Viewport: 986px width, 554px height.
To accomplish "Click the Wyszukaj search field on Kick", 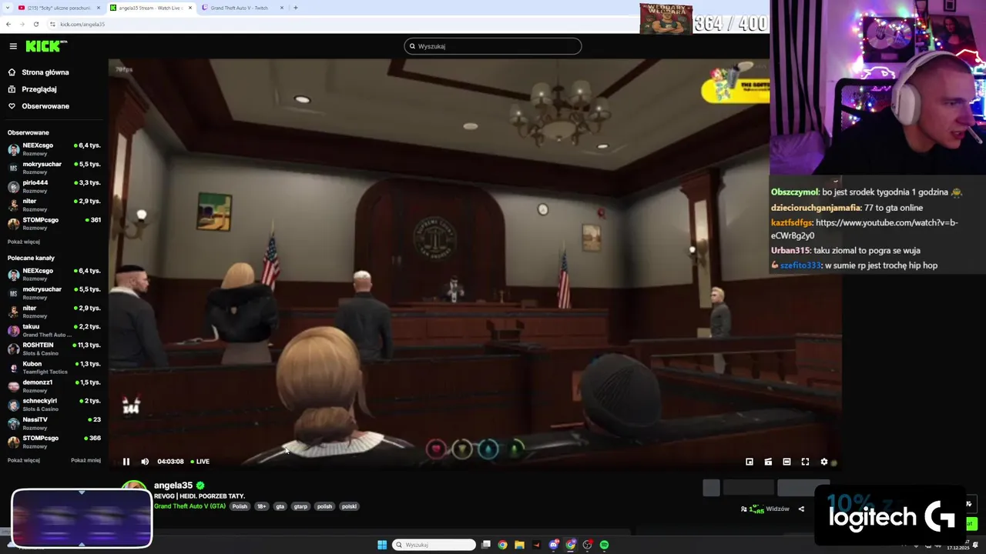I will point(493,46).
